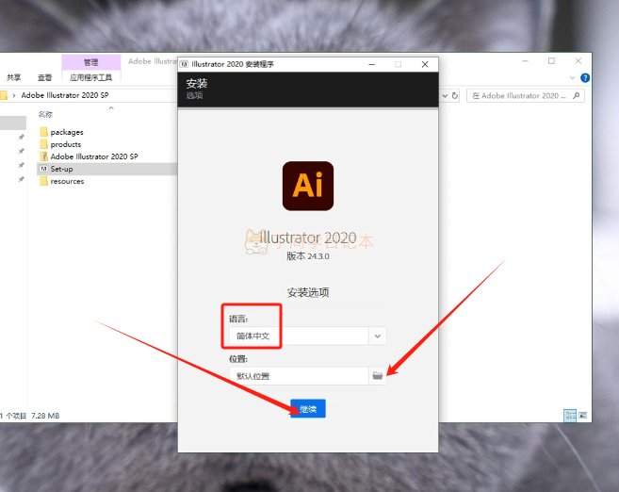Click the blue 继续 continue button
Screen dimensions: 619x492
(308, 409)
